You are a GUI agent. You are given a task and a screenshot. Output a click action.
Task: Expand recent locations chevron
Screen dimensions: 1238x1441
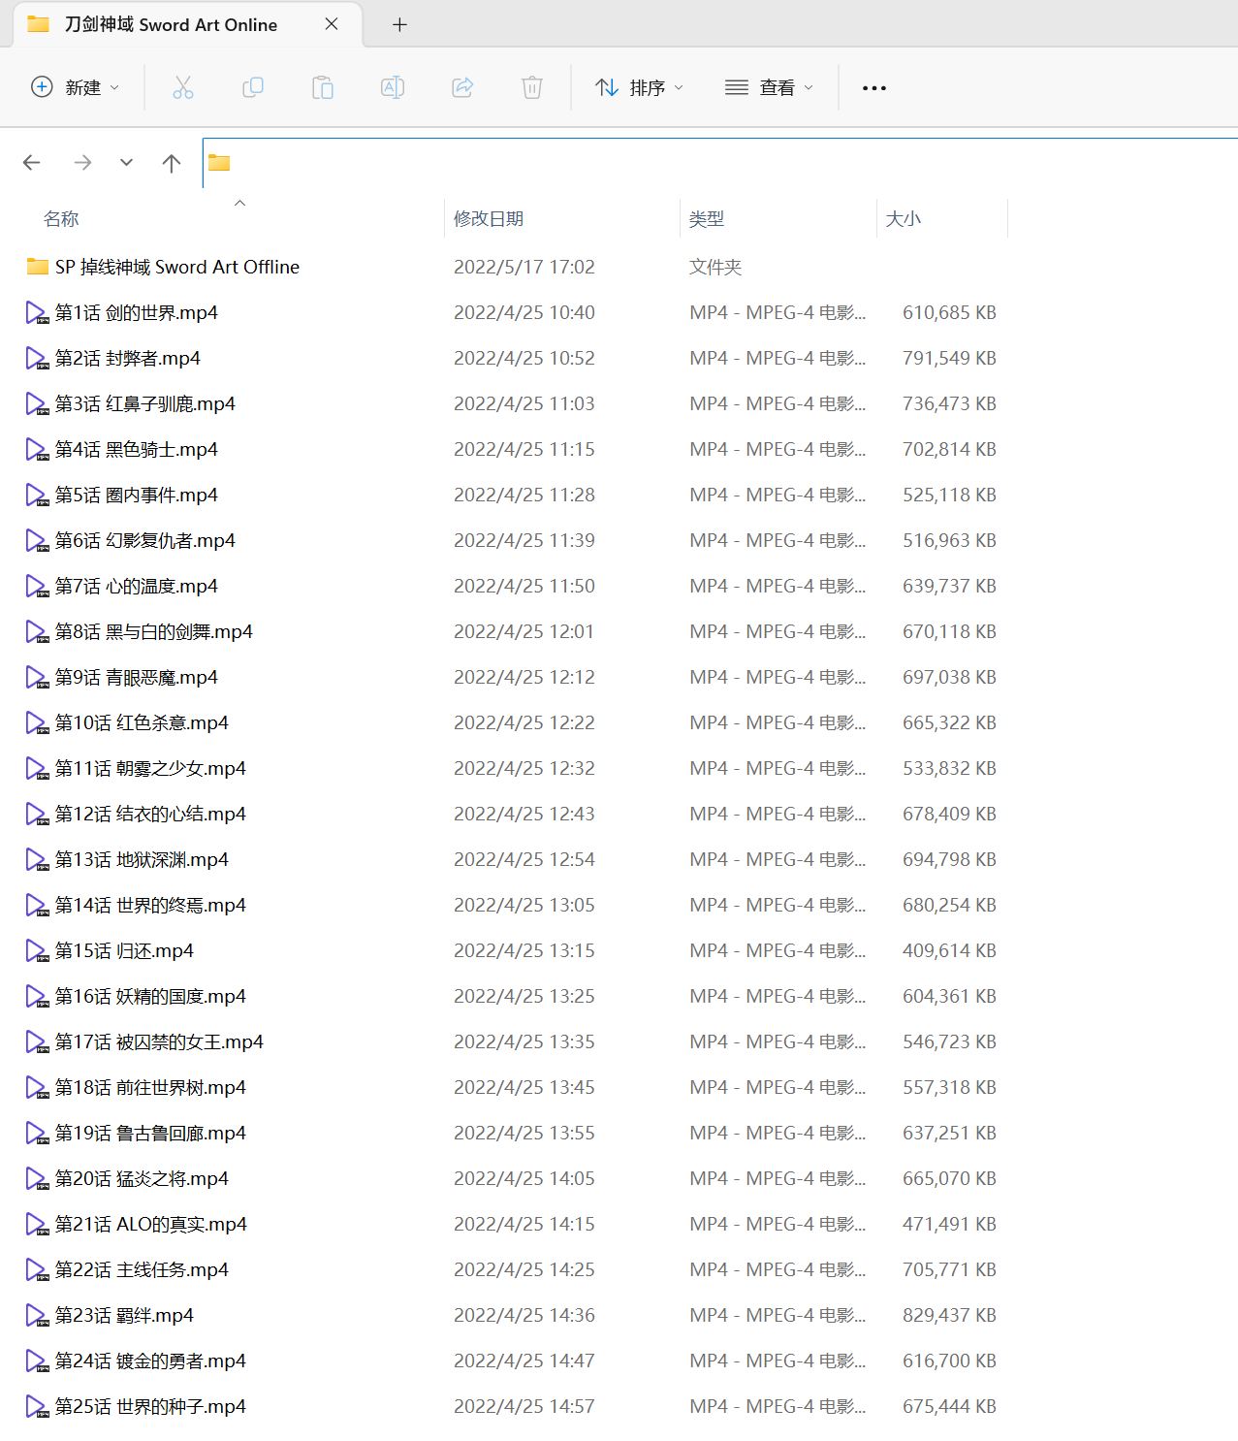click(x=126, y=163)
